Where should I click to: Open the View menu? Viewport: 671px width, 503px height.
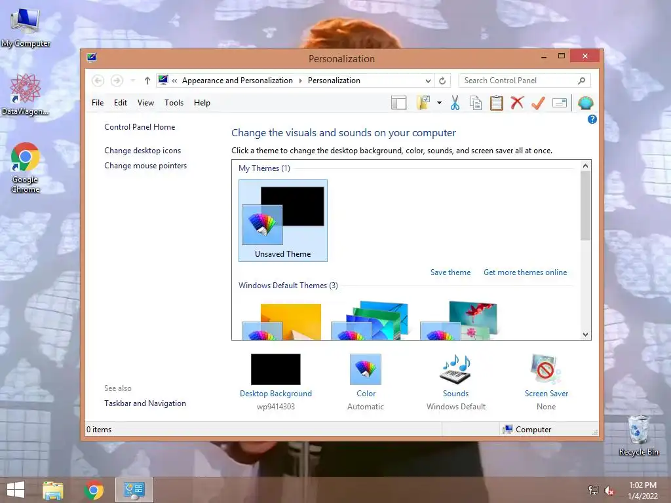tap(145, 103)
